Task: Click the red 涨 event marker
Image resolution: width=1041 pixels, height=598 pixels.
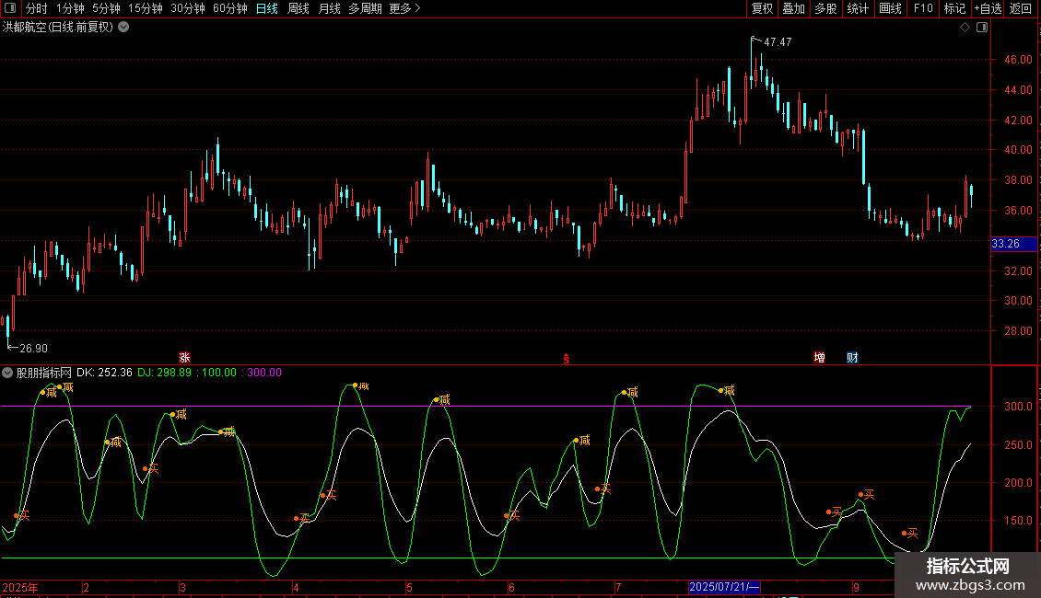Action: [x=184, y=358]
